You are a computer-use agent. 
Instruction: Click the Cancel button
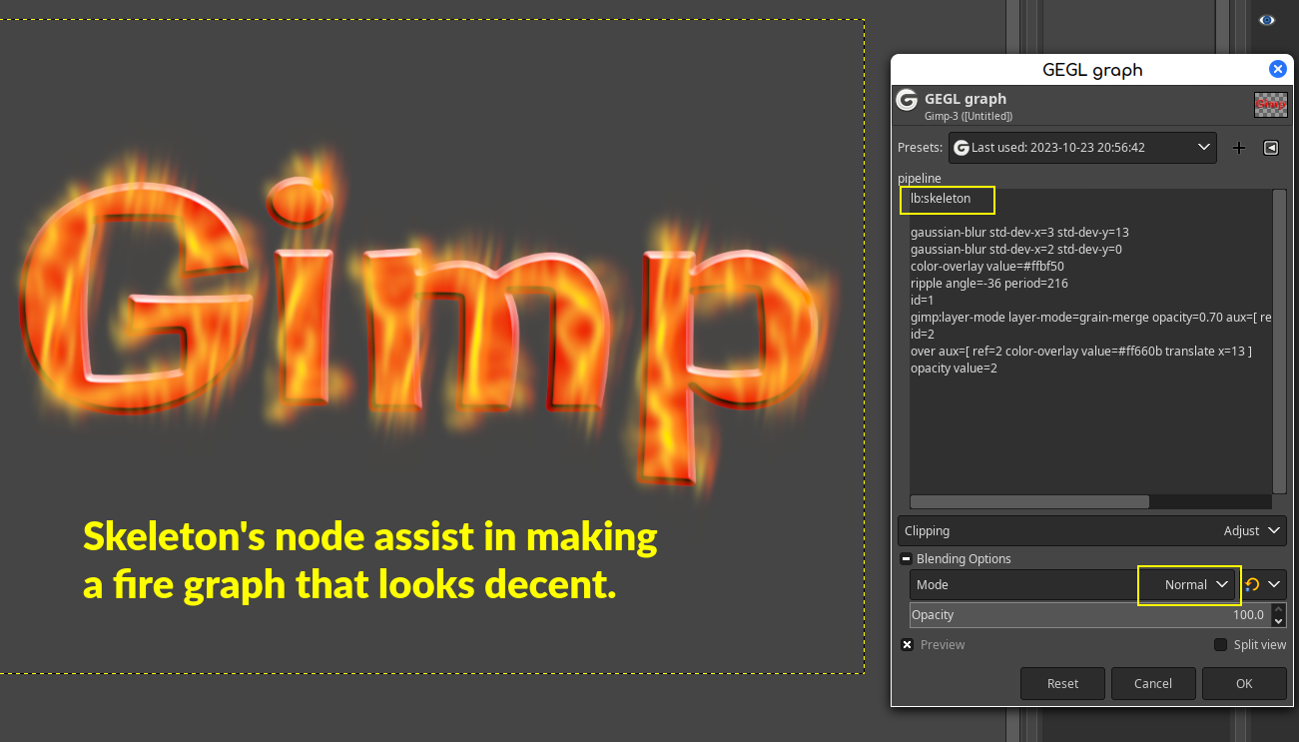(1153, 684)
